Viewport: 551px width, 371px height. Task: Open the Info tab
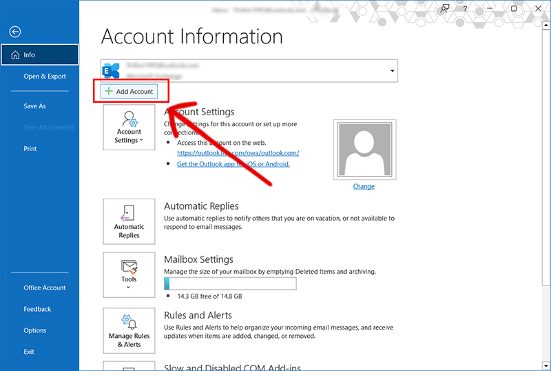click(x=40, y=55)
